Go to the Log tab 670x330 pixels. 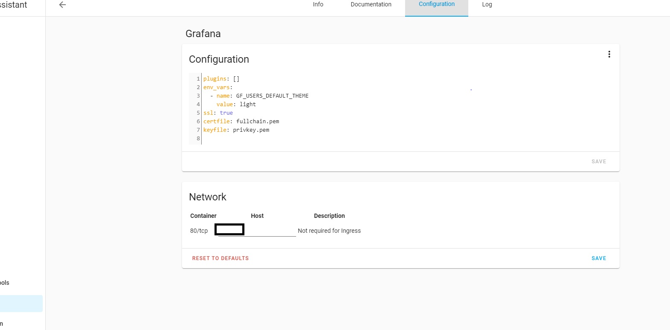coord(487,4)
